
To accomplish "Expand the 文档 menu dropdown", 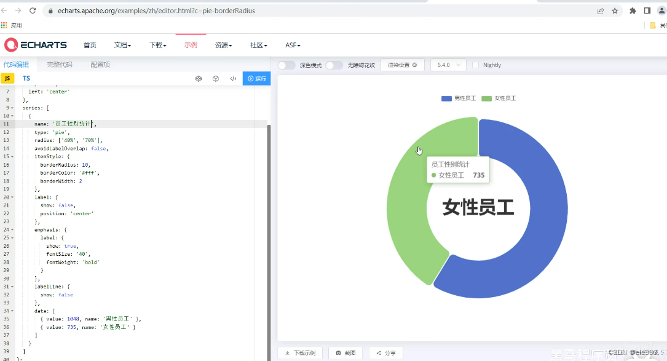I will (x=122, y=45).
